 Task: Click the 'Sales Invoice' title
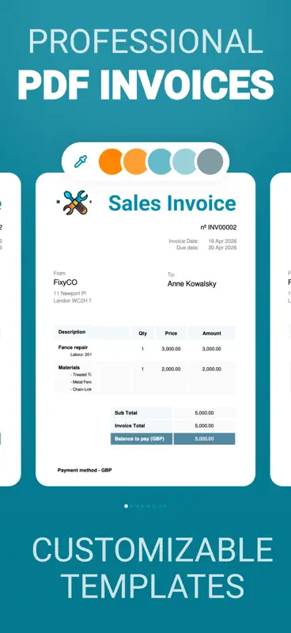point(172,203)
